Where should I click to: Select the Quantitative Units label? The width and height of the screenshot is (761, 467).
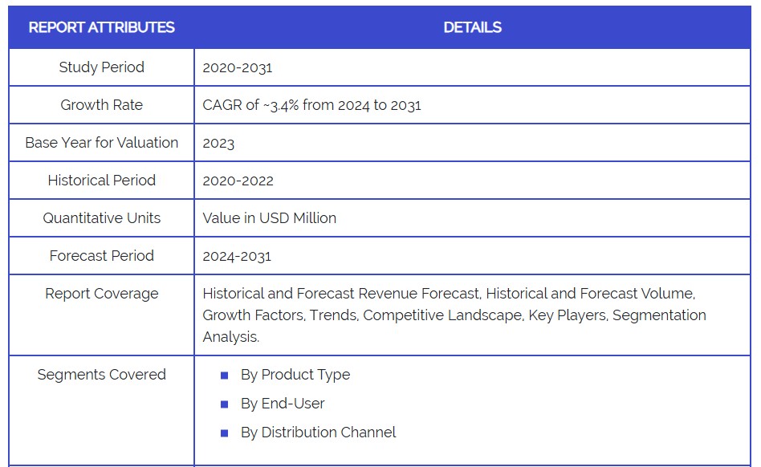click(x=101, y=218)
